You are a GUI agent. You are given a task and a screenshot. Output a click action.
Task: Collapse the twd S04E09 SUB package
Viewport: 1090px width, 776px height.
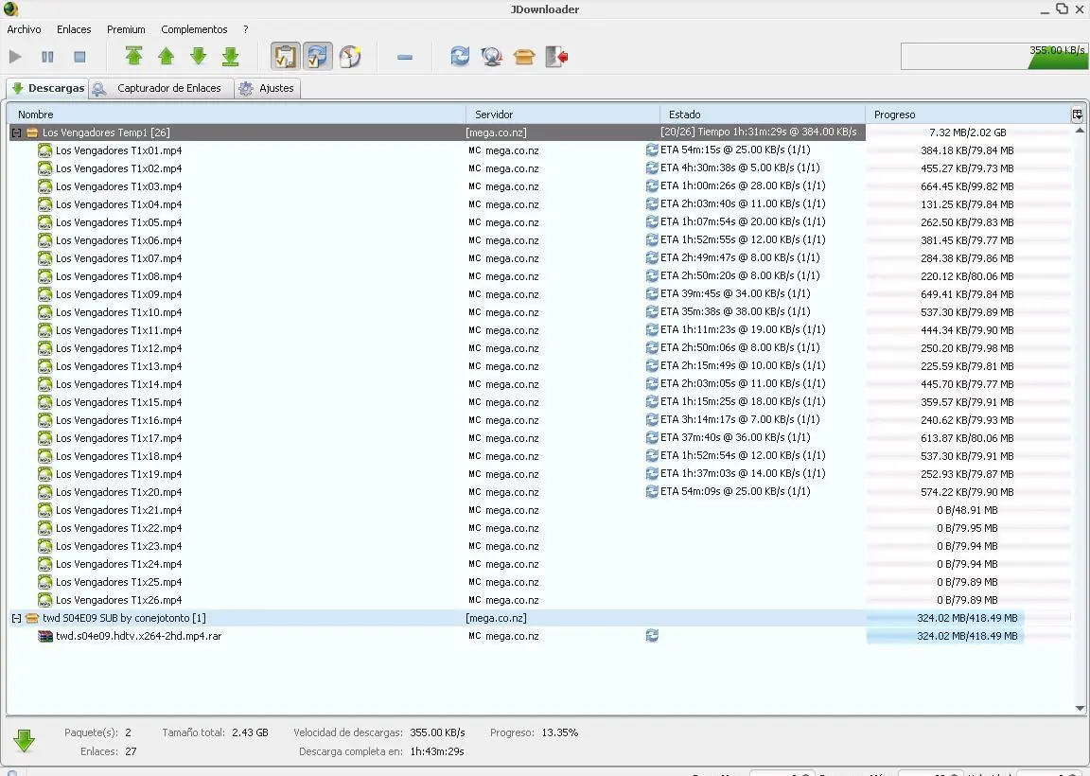click(17, 618)
